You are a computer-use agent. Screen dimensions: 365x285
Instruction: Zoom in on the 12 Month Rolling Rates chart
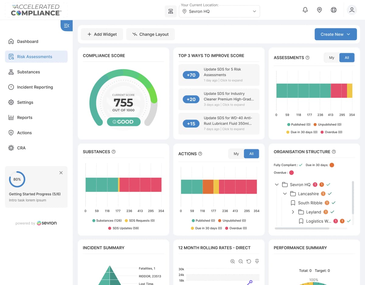coord(233,261)
